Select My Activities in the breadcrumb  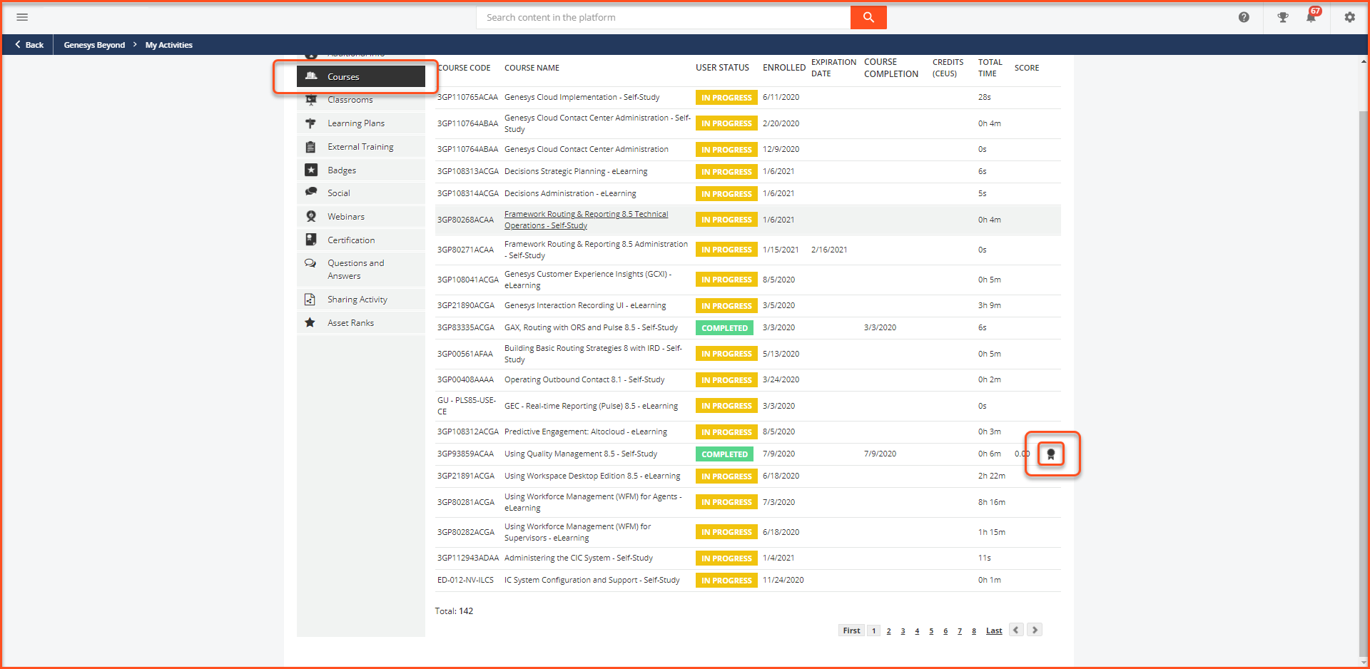point(168,45)
